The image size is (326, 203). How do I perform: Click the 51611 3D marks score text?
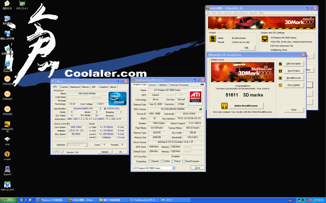point(244,95)
